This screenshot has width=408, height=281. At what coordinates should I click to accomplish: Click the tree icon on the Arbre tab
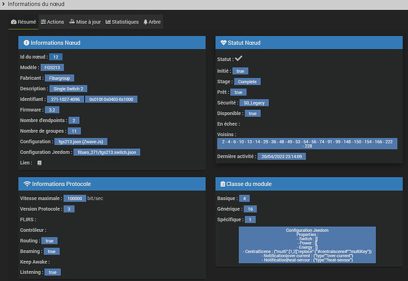145,22
